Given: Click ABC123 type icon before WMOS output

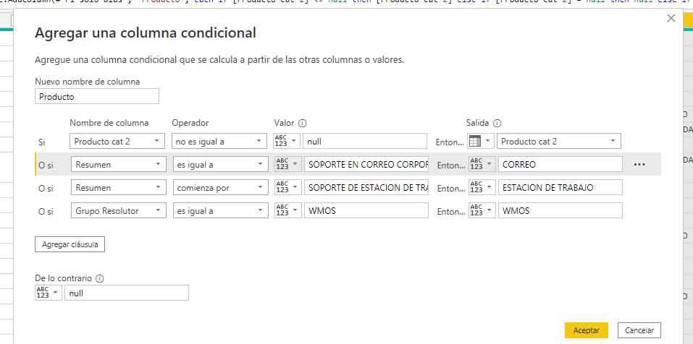Looking at the screenshot, I should tap(482, 210).
